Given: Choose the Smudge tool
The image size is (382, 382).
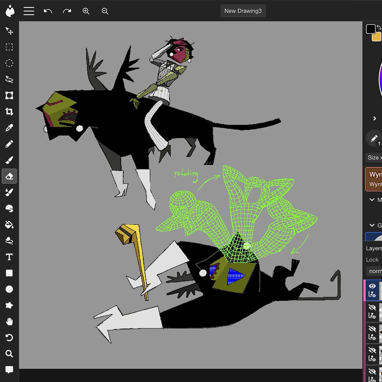Looking at the screenshot, I should [9, 209].
